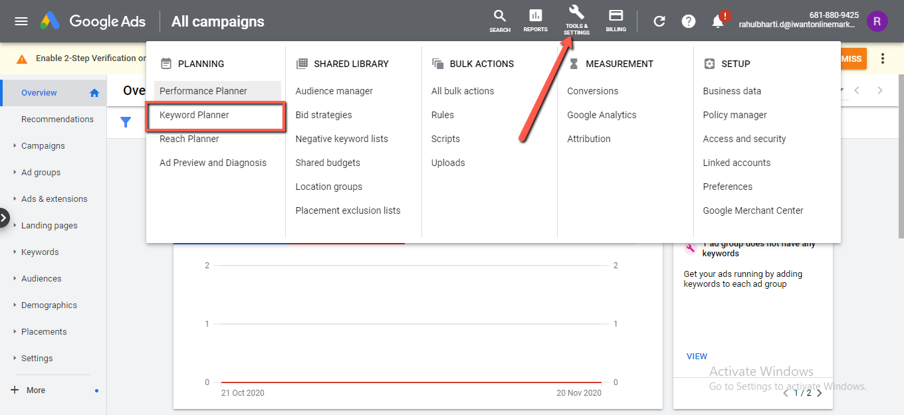Click the refresh icon

[659, 21]
